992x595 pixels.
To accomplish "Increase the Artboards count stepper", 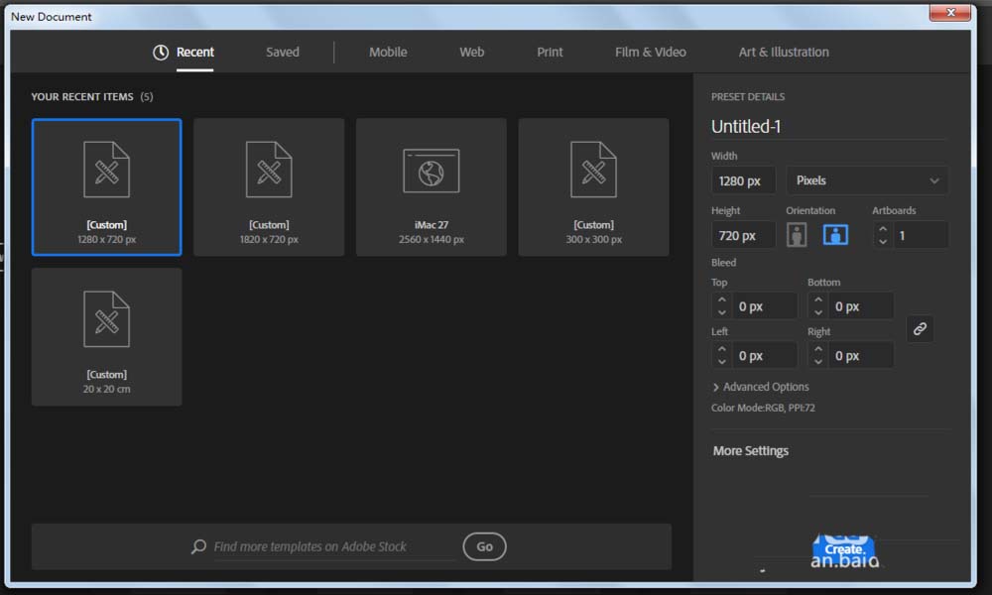I will pos(883,229).
